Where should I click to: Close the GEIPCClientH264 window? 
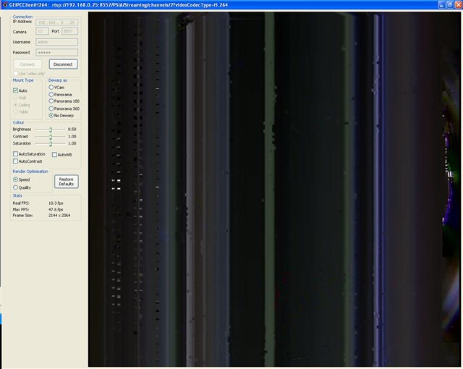[458, 5]
